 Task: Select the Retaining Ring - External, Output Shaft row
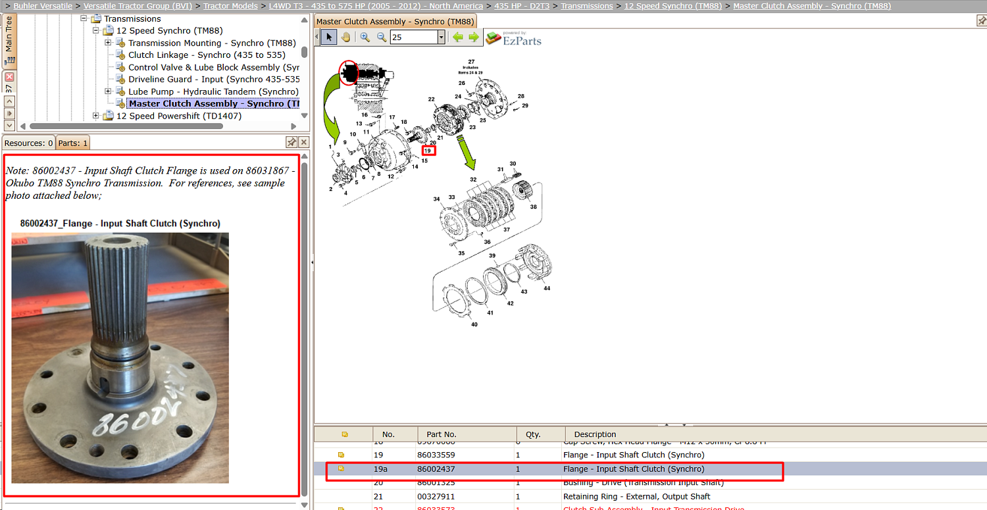pyautogui.click(x=651, y=497)
